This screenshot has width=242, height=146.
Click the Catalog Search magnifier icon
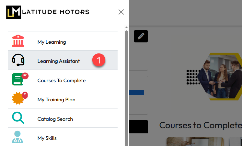18,118
